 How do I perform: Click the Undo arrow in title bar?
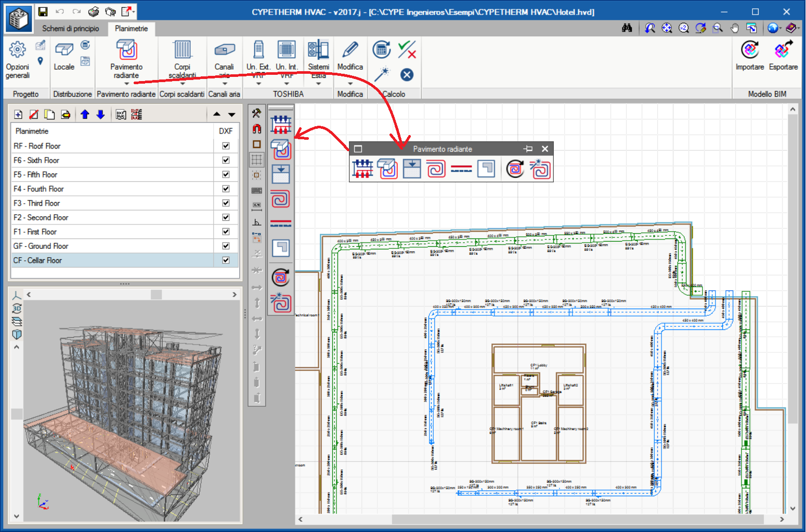pos(60,11)
